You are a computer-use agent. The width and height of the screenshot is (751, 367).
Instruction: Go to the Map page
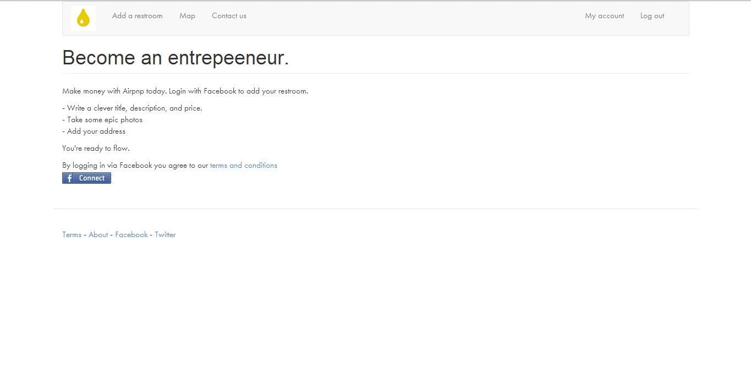(187, 16)
